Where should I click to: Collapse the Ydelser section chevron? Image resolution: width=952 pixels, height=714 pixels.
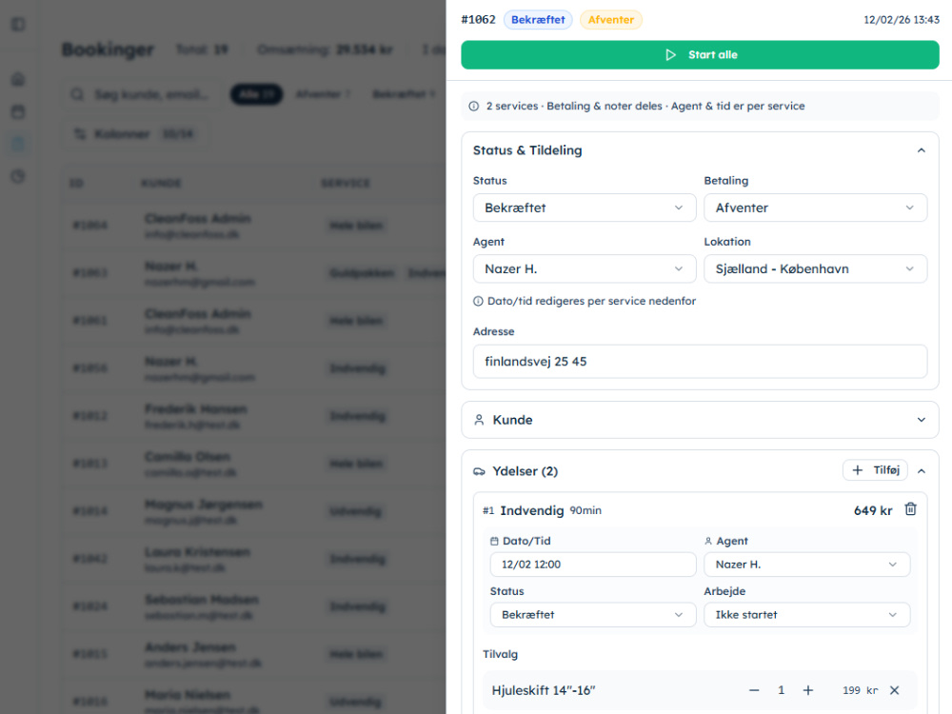[x=921, y=471]
